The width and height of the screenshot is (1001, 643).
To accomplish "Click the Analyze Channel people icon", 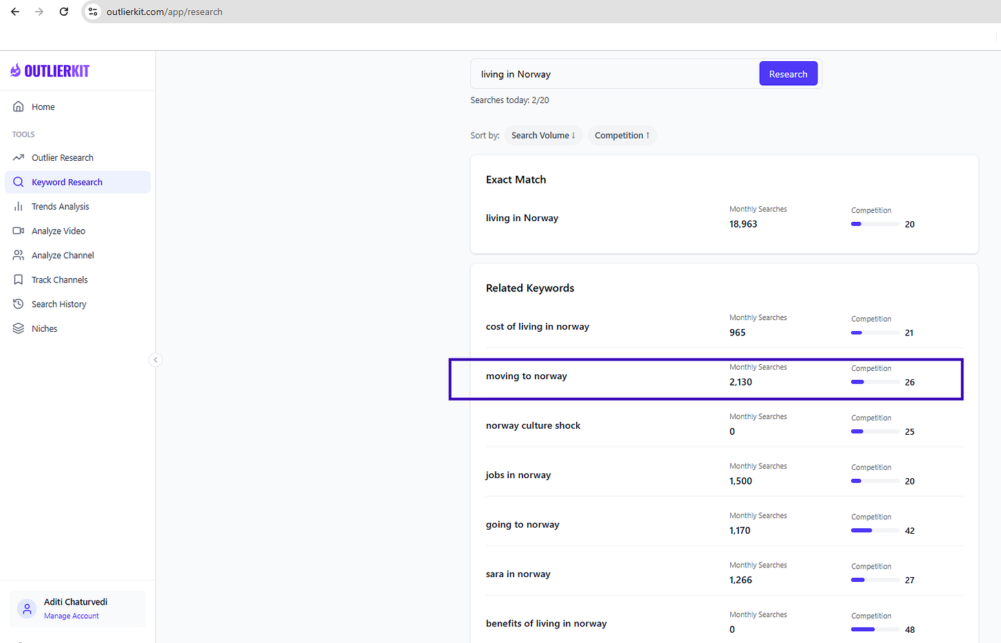I will pos(19,255).
